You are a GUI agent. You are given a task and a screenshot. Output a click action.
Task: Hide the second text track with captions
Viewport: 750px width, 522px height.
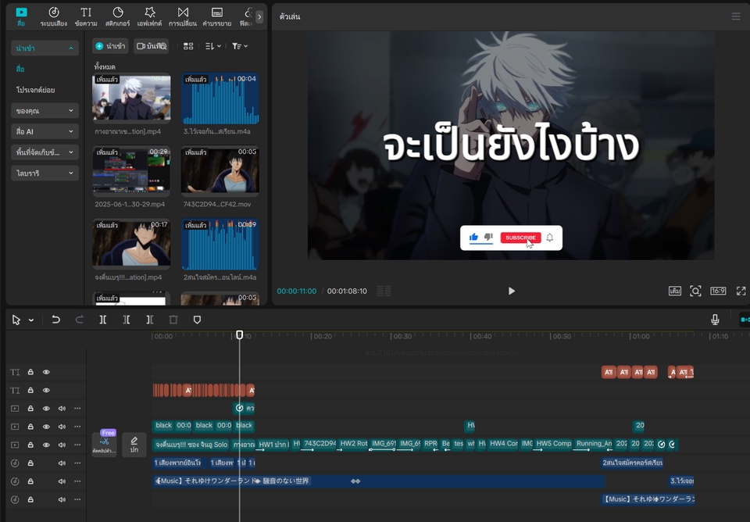click(46, 390)
